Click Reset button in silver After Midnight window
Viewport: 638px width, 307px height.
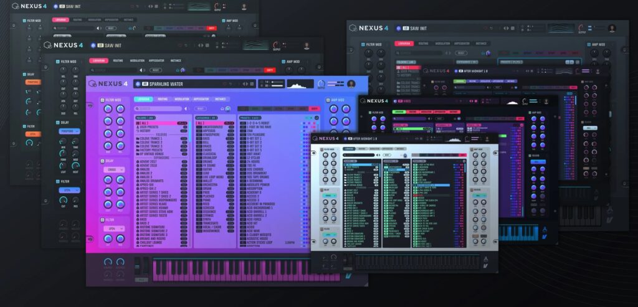[387, 155]
